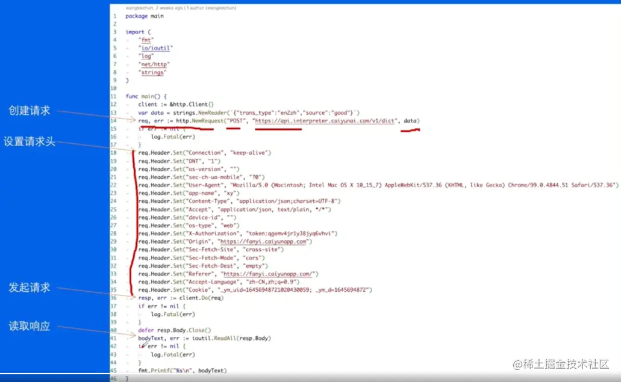This screenshot has height=382, width=621.
Task: Click the "resp, err := client.Do(req)" line
Action: click(181, 298)
